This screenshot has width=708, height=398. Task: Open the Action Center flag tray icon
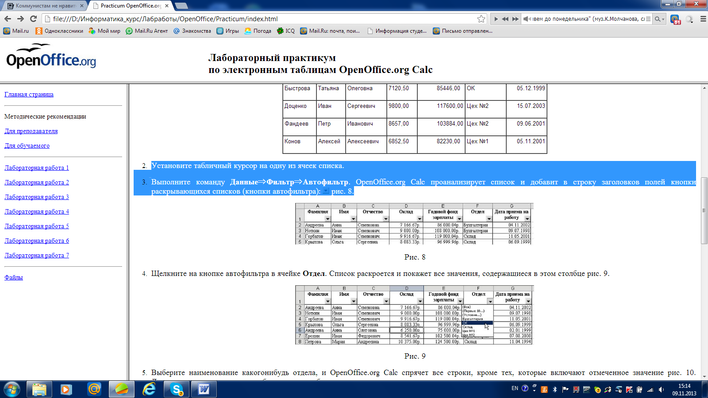(x=565, y=390)
